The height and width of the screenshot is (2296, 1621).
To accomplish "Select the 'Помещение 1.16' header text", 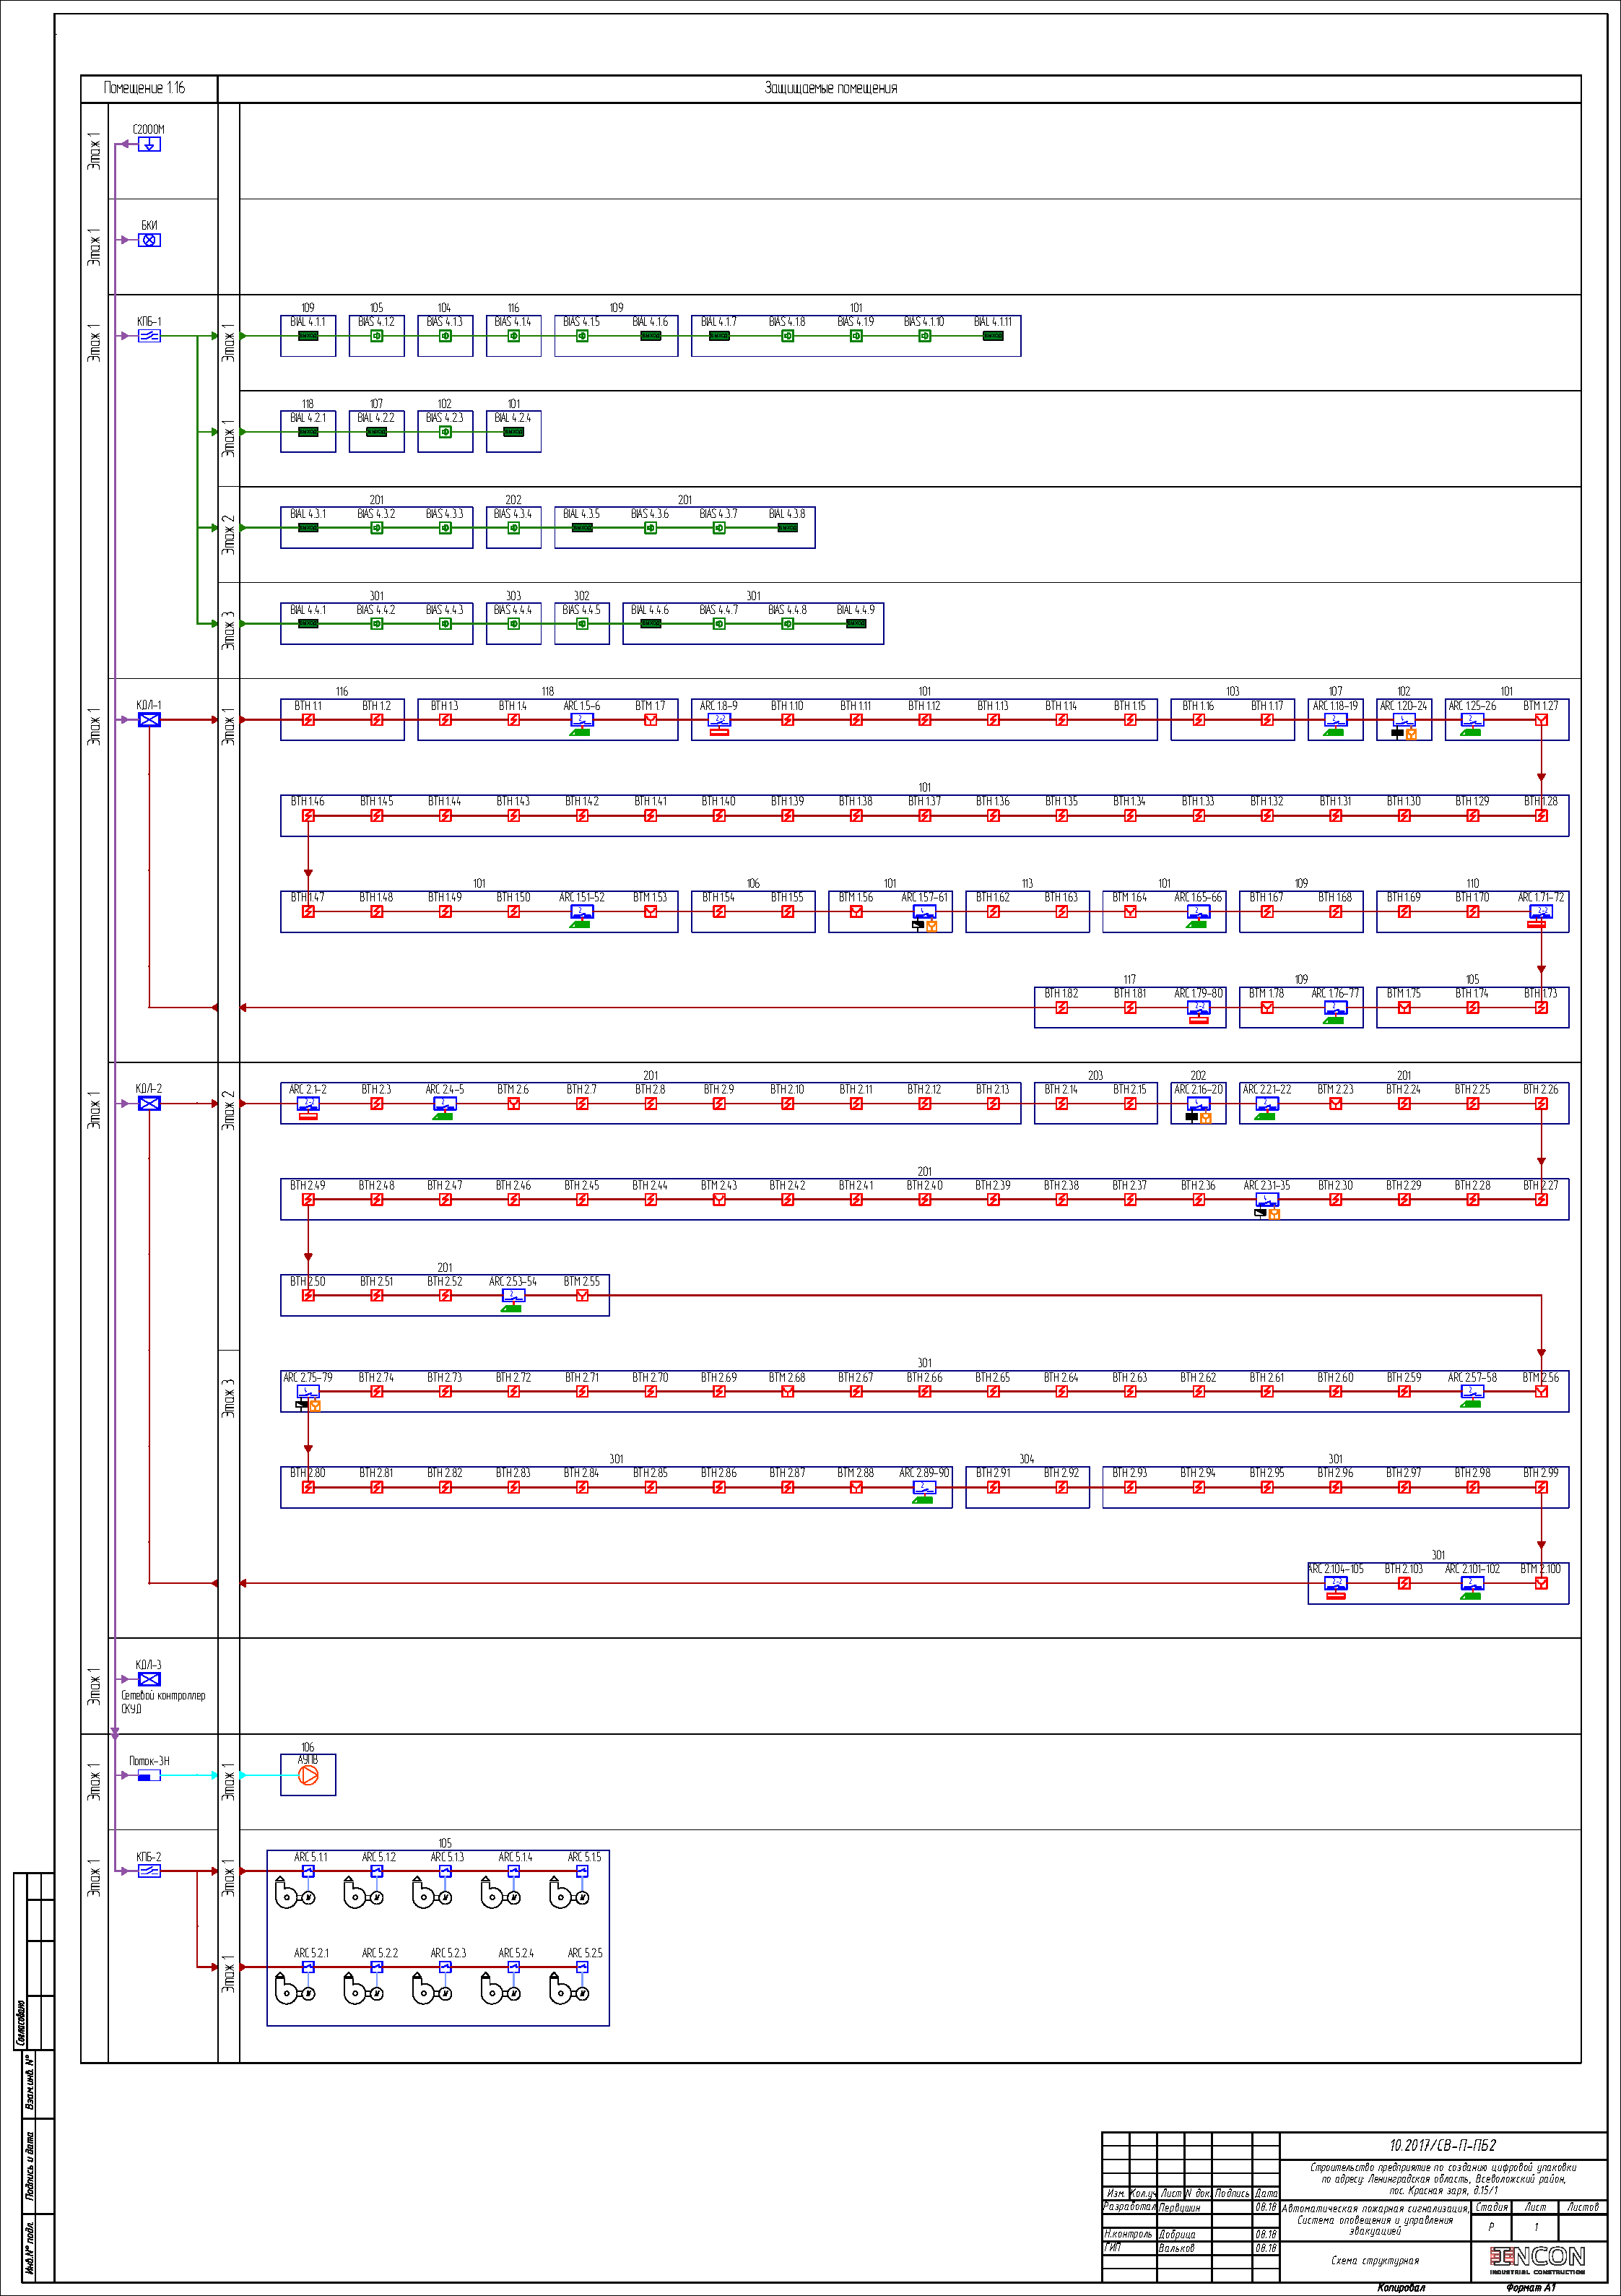I will [144, 88].
